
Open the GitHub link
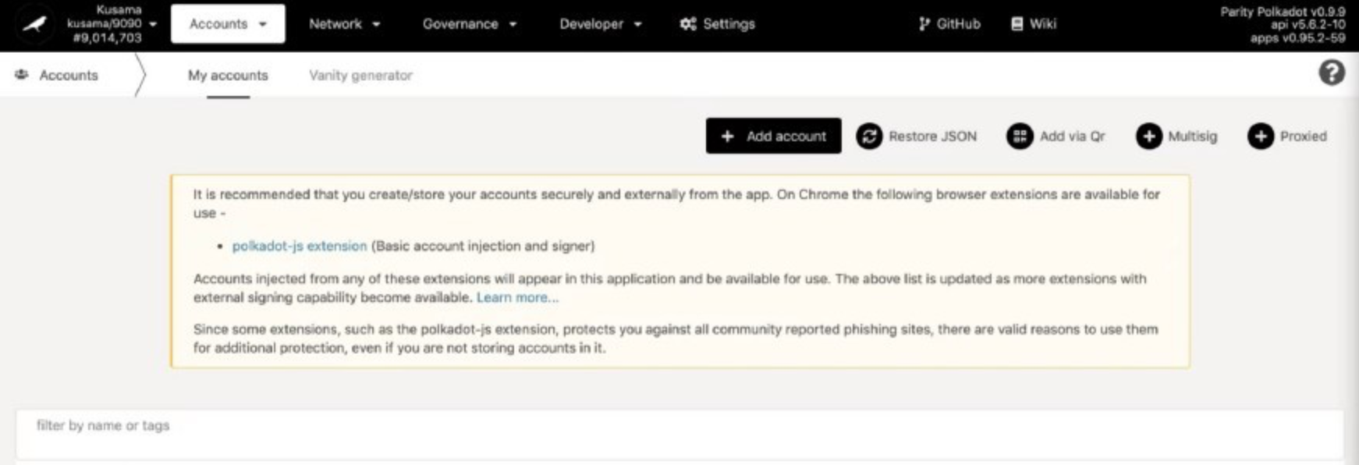pyautogui.click(x=949, y=24)
